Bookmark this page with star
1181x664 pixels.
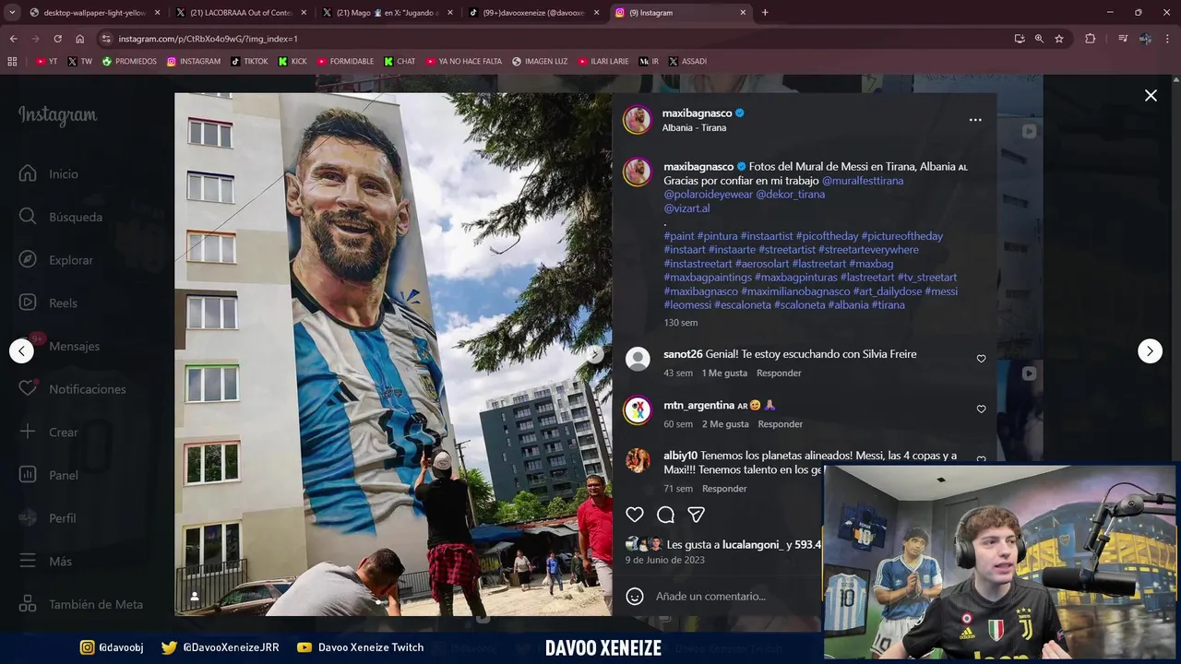pos(1059,39)
